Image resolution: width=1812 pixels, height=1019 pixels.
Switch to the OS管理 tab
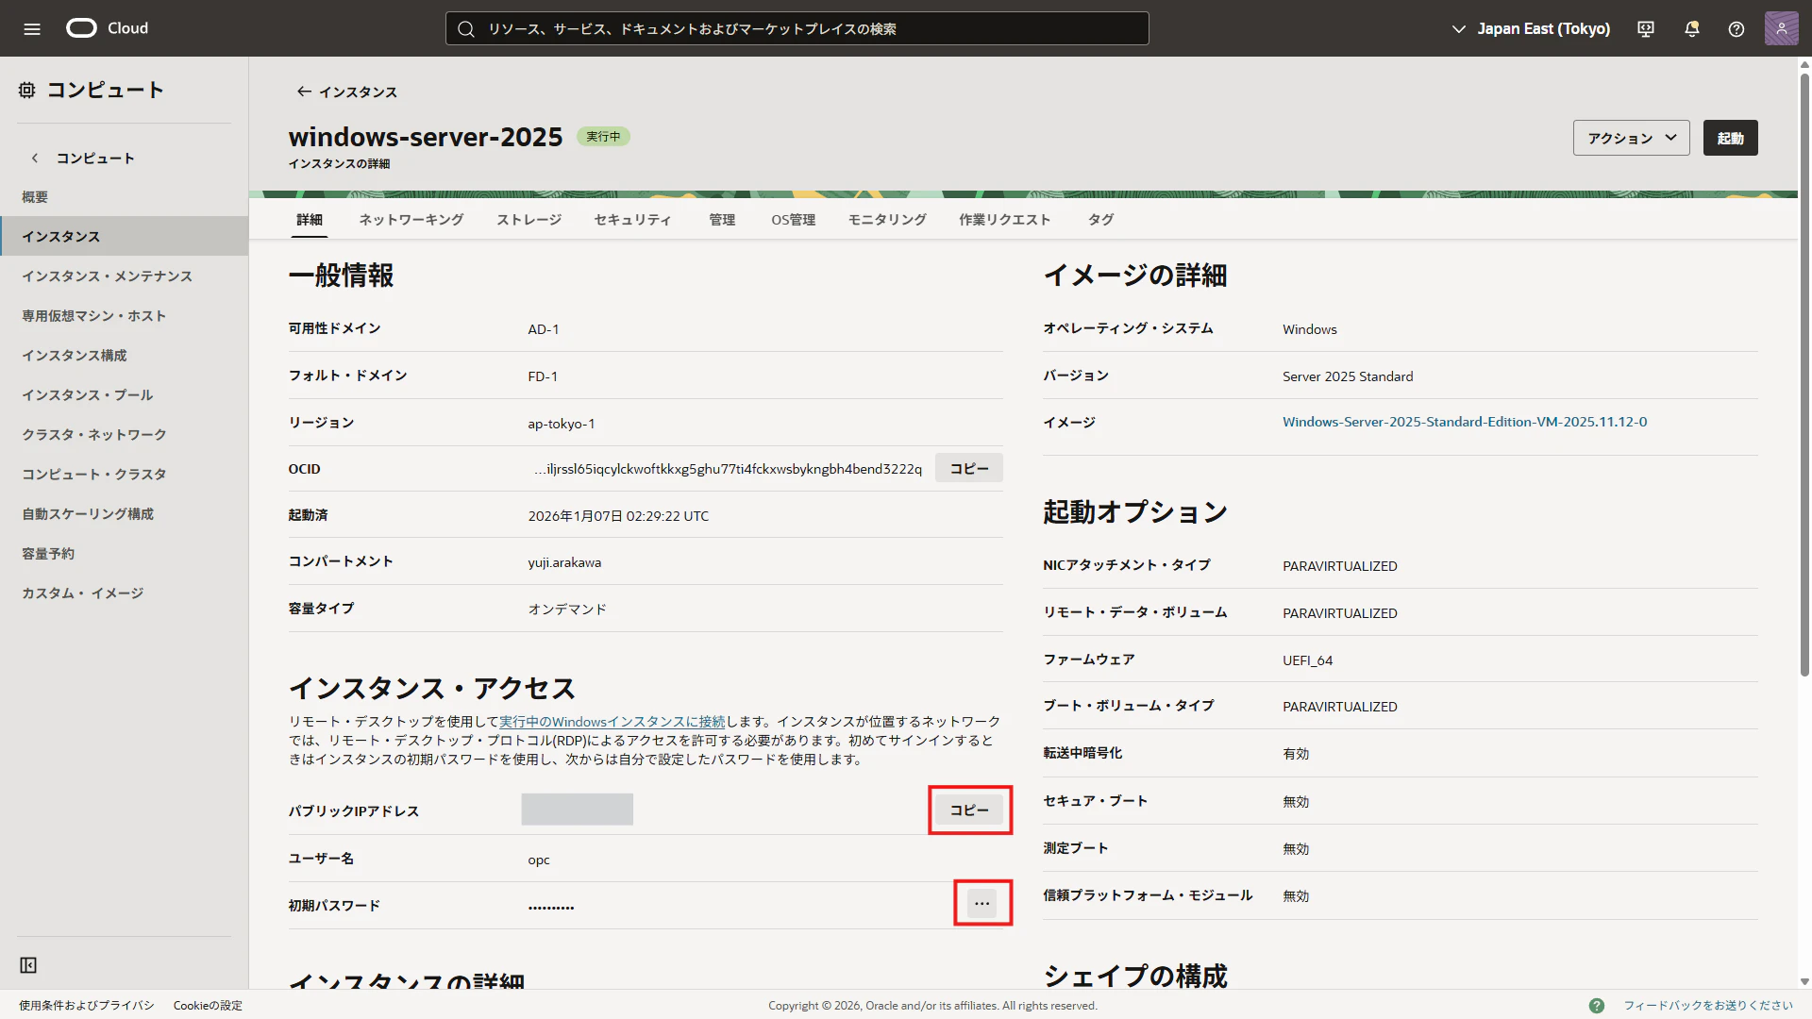[x=794, y=220]
